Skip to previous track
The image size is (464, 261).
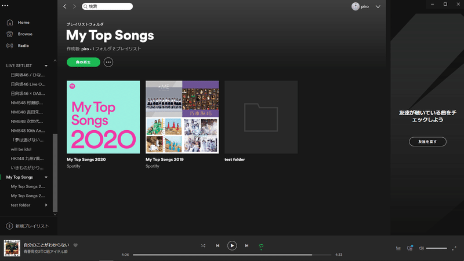tap(217, 245)
